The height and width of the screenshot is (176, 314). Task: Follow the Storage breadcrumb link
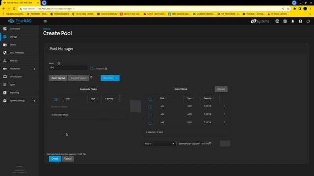pos(47,29)
